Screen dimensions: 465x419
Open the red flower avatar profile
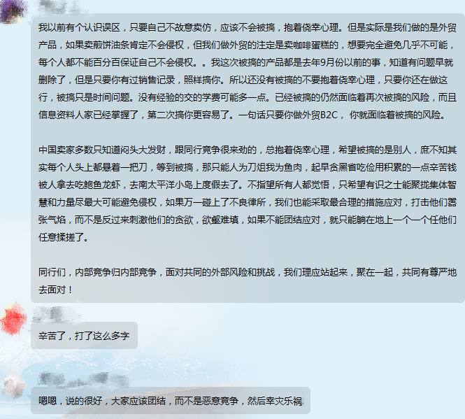14,319
